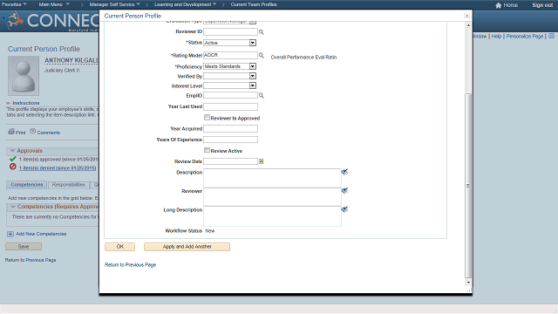Click the employee photo placeholder

click(x=24, y=76)
